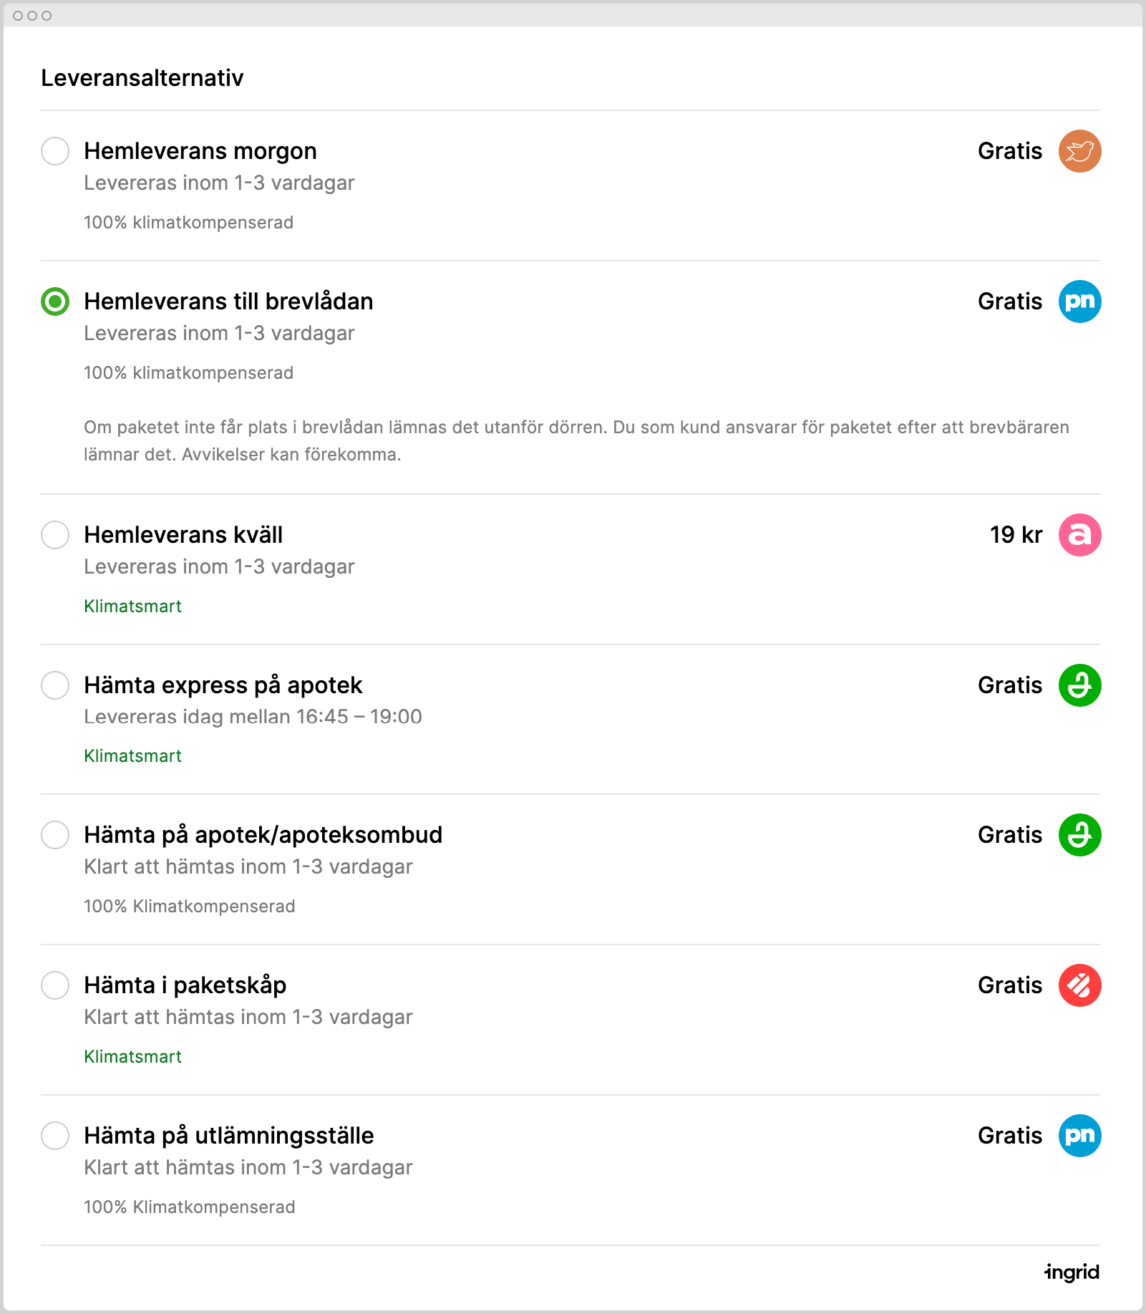Click the Hemleverans kväll option title
Viewport: 1146px width, 1314px height.
point(183,535)
